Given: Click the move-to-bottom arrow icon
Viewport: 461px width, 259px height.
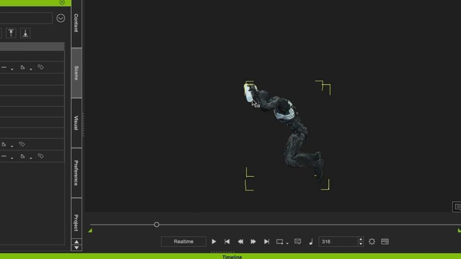Looking at the screenshot, I should (26, 33).
